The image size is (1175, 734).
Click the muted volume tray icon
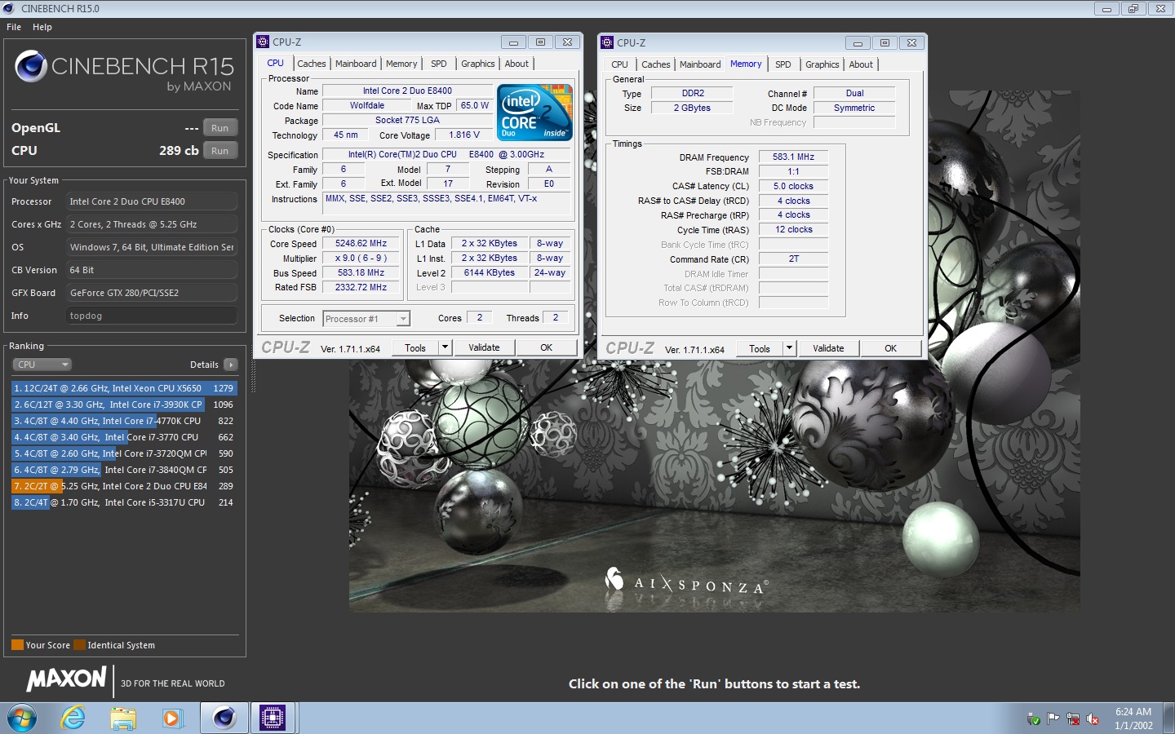pyautogui.click(x=1093, y=719)
